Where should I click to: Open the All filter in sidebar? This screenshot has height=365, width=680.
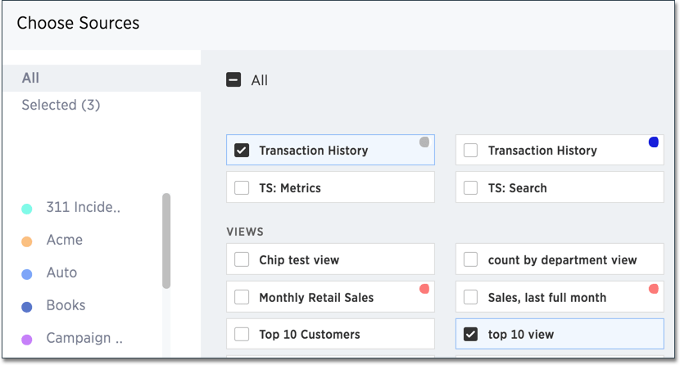(x=30, y=79)
